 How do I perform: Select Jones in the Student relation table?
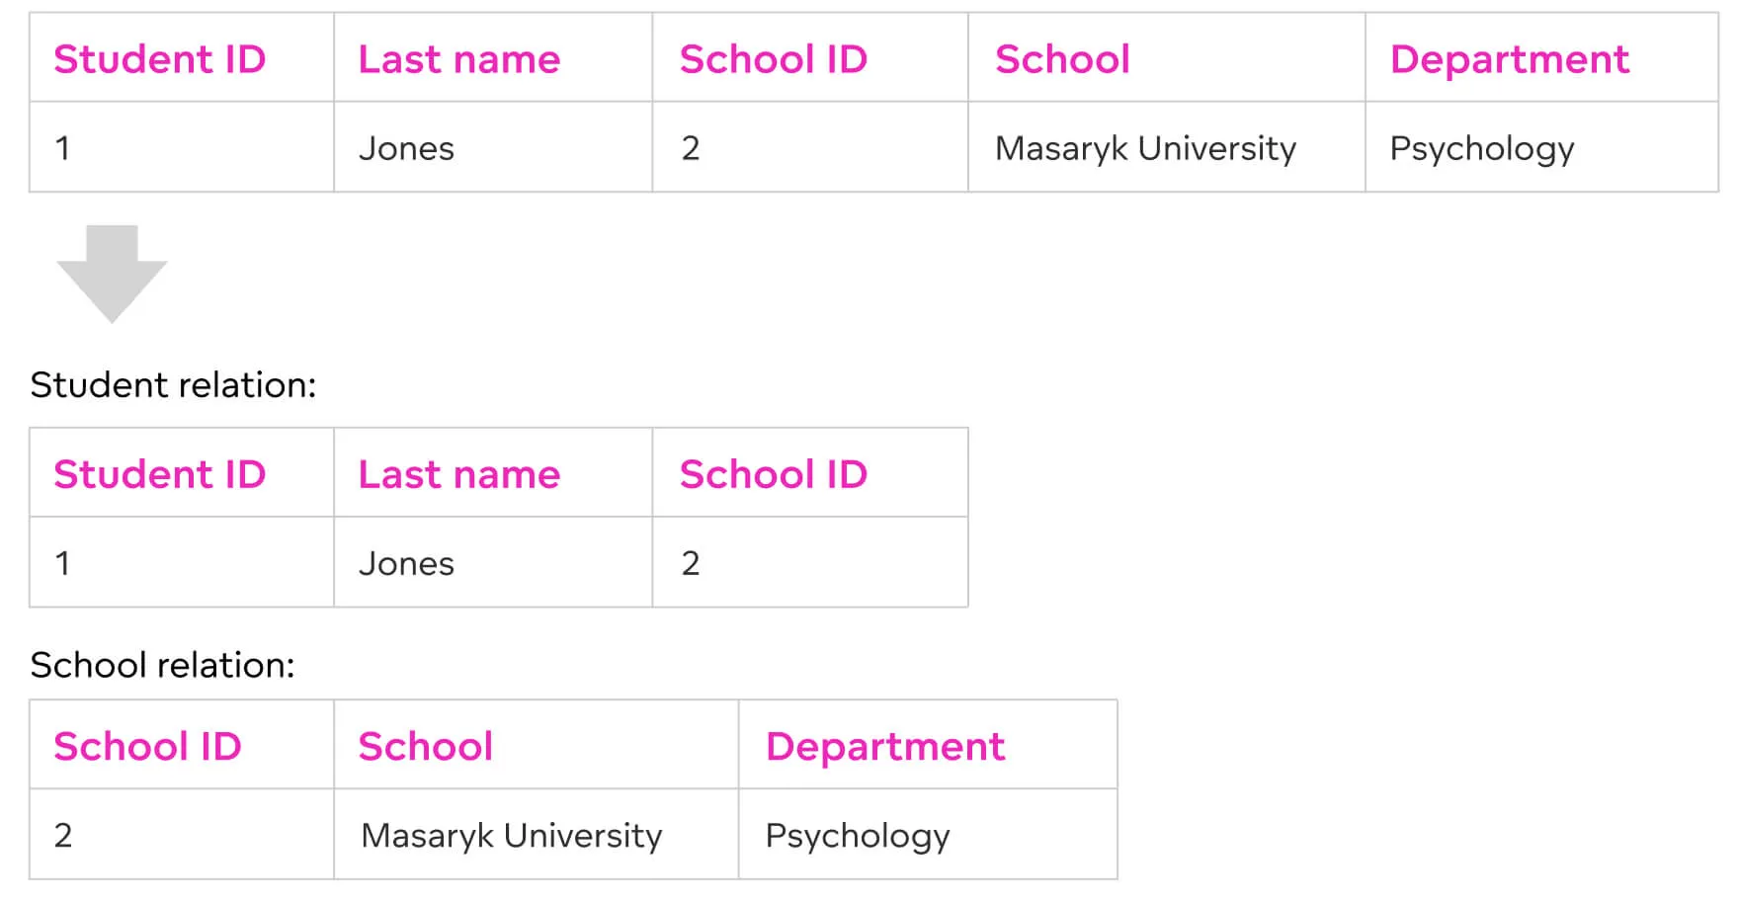click(x=406, y=563)
